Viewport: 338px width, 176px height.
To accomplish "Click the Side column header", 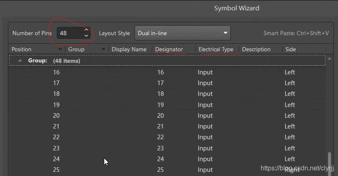I will click(x=290, y=49).
